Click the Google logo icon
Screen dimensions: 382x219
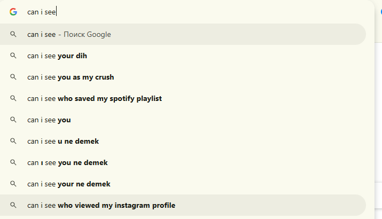pyautogui.click(x=13, y=12)
